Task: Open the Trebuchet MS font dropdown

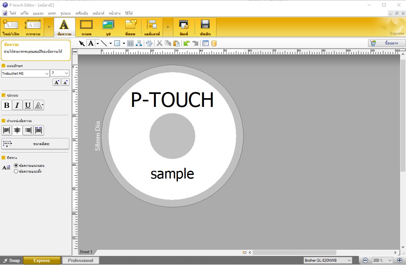Action: pyautogui.click(x=47, y=74)
